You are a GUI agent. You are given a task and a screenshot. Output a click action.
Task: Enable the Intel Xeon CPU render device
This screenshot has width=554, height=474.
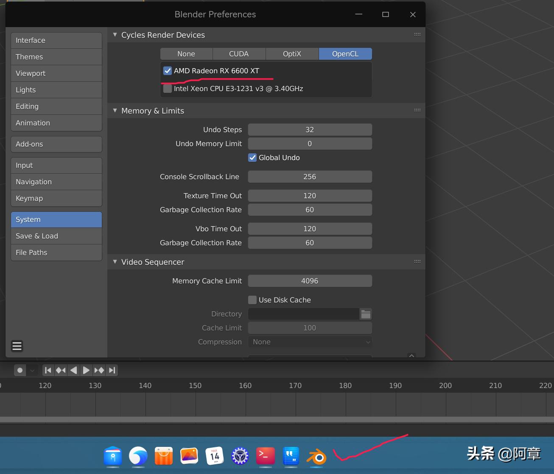pos(168,89)
